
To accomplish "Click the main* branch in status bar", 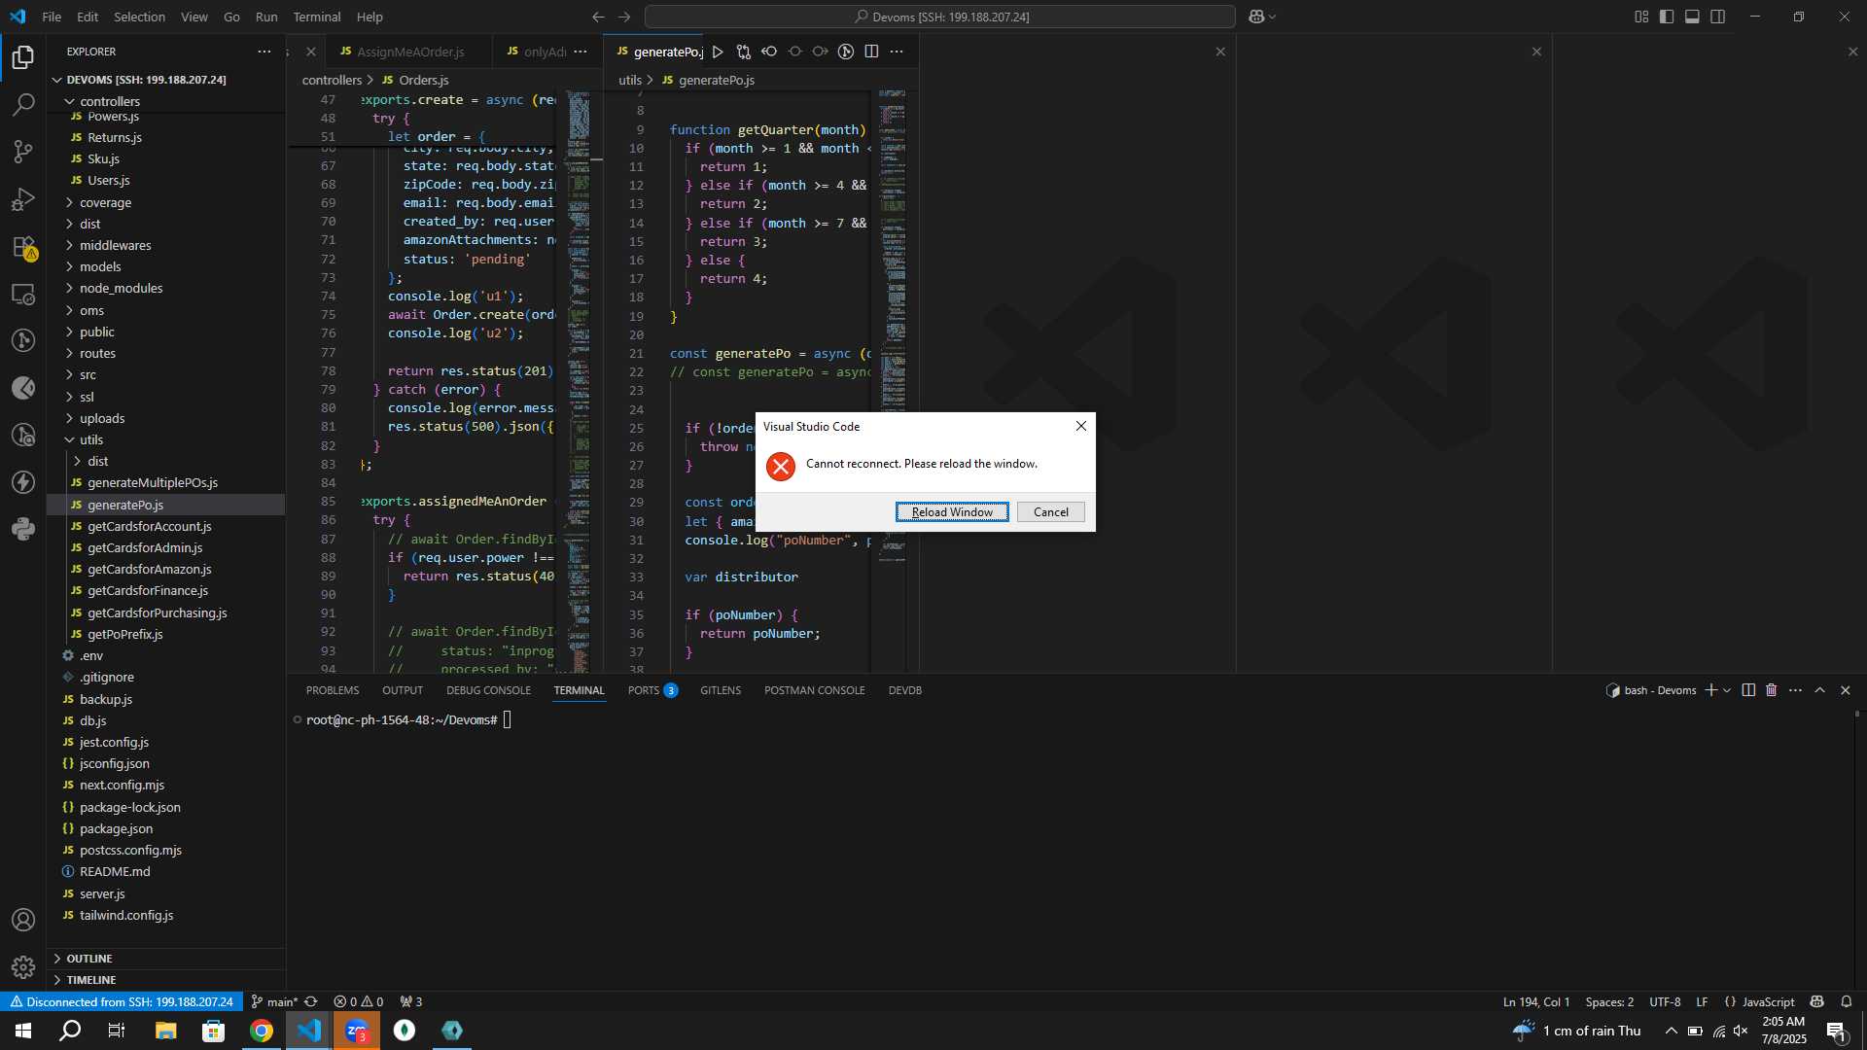I will coord(274,1001).
